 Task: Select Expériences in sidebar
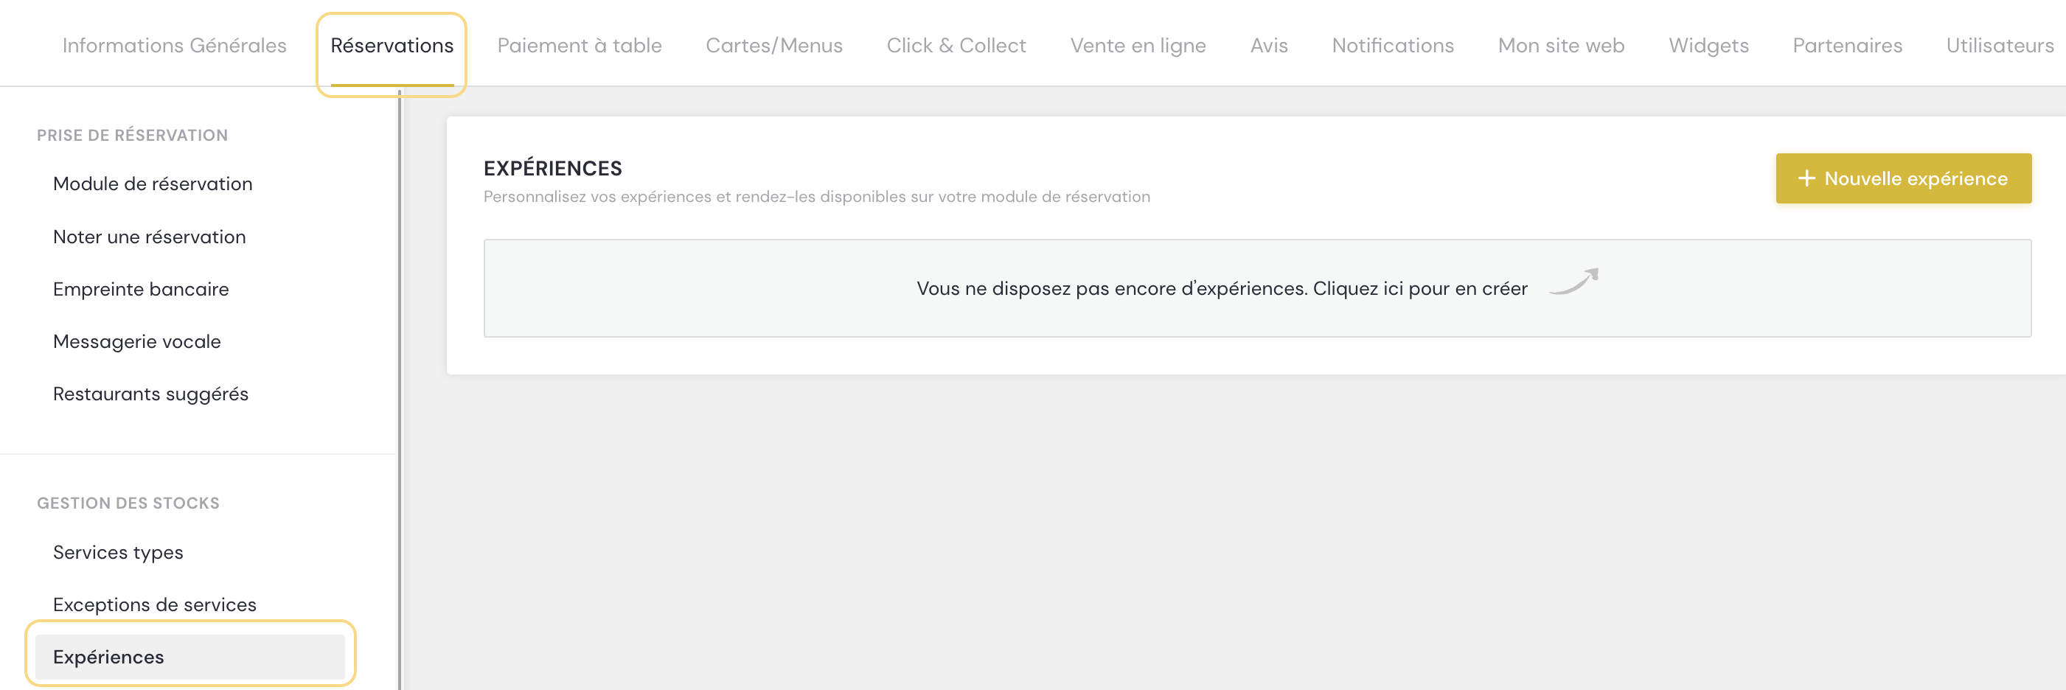(190, 656)
